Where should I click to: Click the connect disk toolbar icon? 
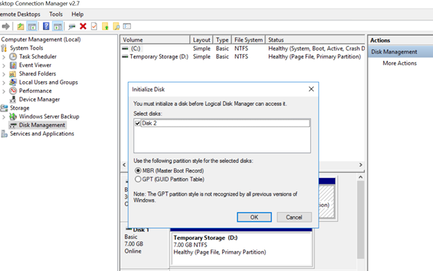tap(71, 26)
